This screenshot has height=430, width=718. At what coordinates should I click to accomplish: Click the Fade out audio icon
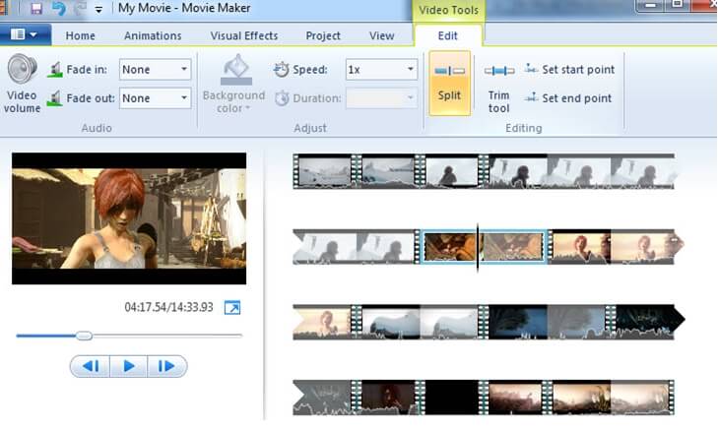[x=55, y=98]
